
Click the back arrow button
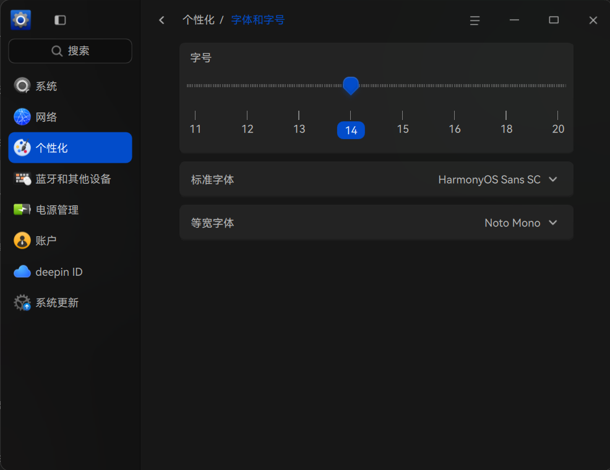click(x=161, y=20)
